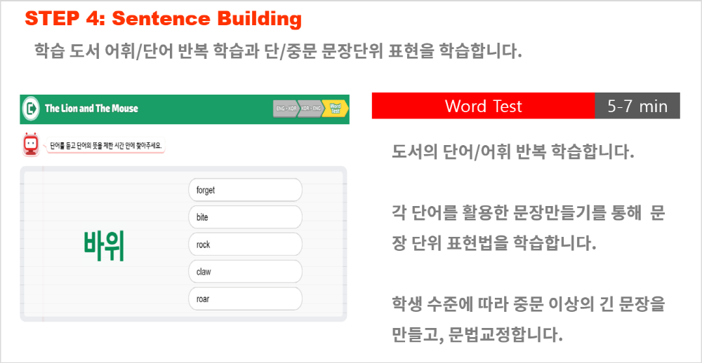Click the paragraph starting '도서의 단어/어휘'
This screenshot has width=702, height=363.
pos(513,153)
